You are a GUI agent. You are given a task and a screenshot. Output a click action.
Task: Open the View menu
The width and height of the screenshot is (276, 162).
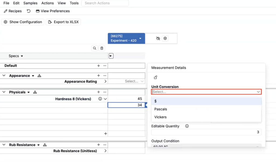[x=62, y=3]
